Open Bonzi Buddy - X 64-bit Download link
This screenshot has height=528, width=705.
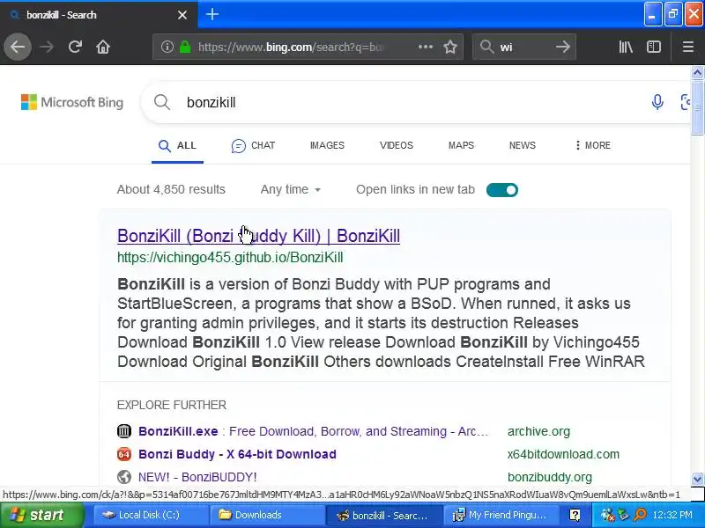tap(237, 454)
